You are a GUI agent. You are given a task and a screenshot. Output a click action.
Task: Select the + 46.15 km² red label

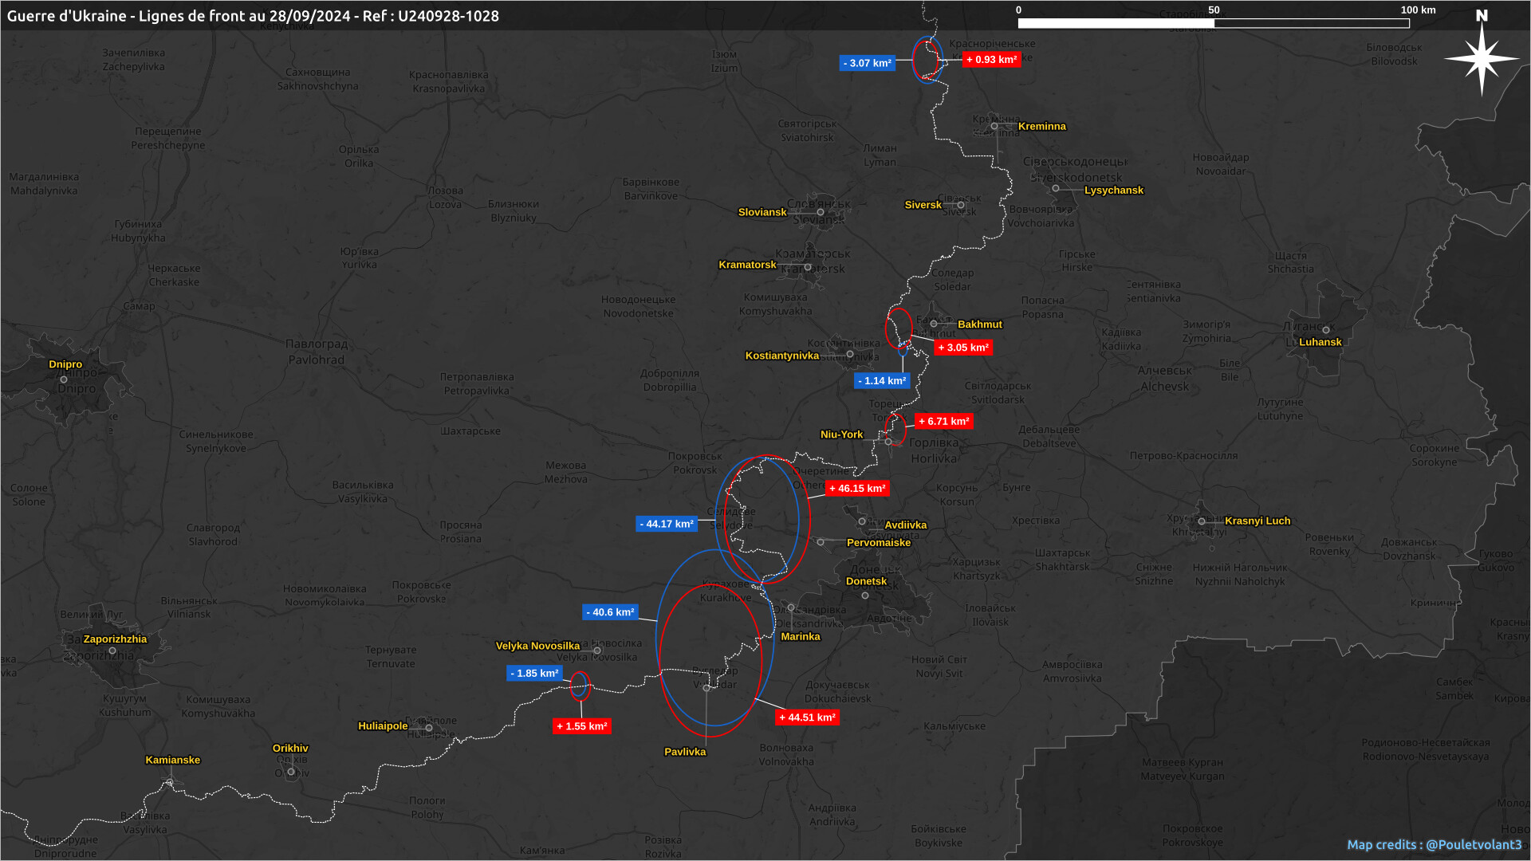tap(857, 489)
